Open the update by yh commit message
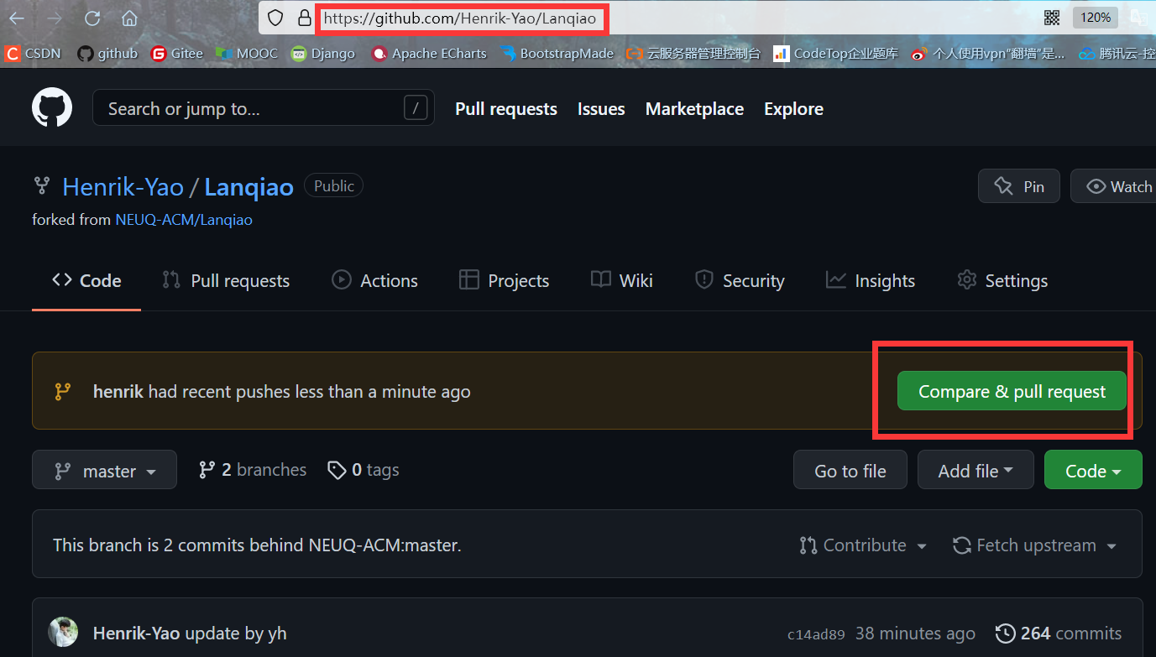This screenshot has width=1156, height=657. pos(236,634)
